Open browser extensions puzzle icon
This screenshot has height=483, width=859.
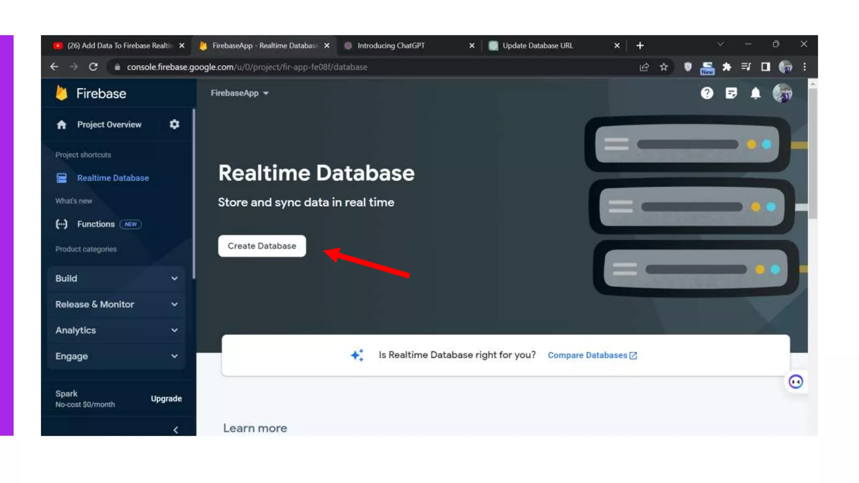[x=726, y=67]
